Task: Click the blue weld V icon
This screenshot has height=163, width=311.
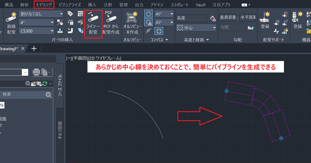Action: [81, 31]
